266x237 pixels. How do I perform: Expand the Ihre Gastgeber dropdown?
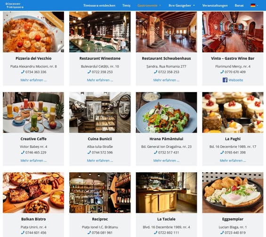click(182, 6)
